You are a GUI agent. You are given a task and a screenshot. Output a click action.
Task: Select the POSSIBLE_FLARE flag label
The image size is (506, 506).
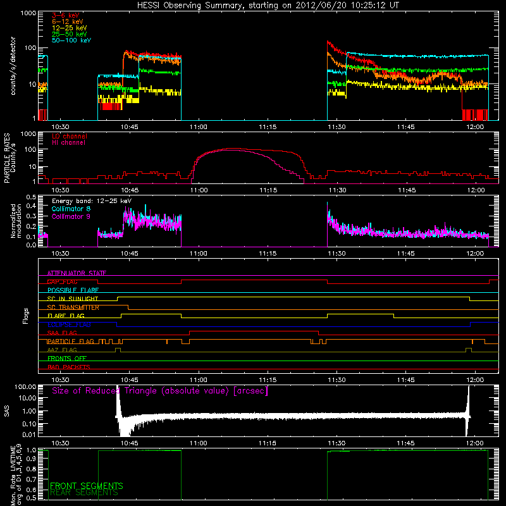(x=73, y=290)
